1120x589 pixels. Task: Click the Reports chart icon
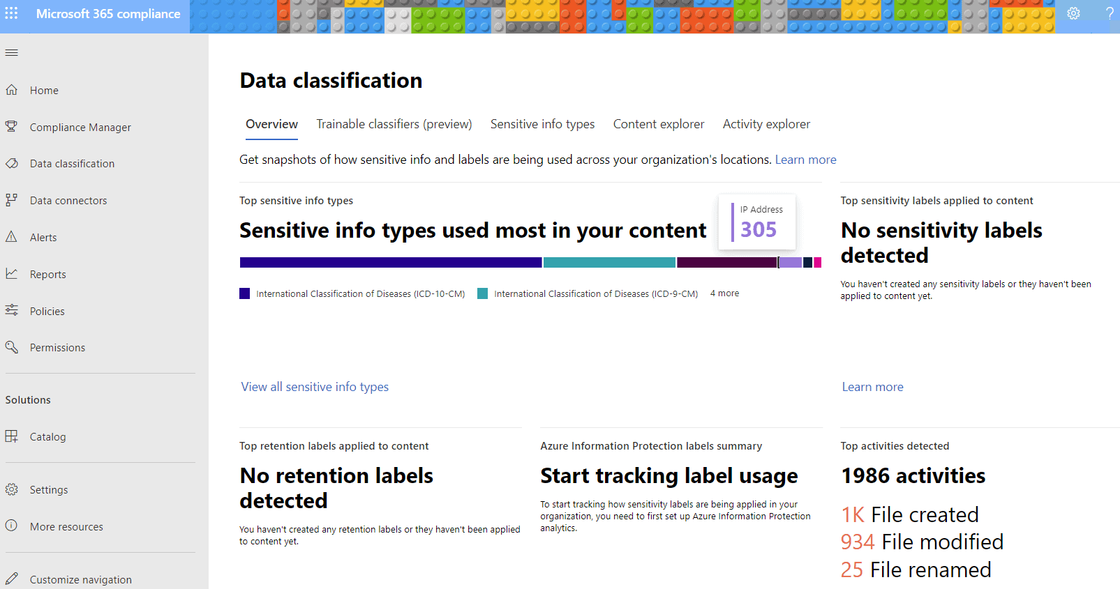tap(12, 274)
